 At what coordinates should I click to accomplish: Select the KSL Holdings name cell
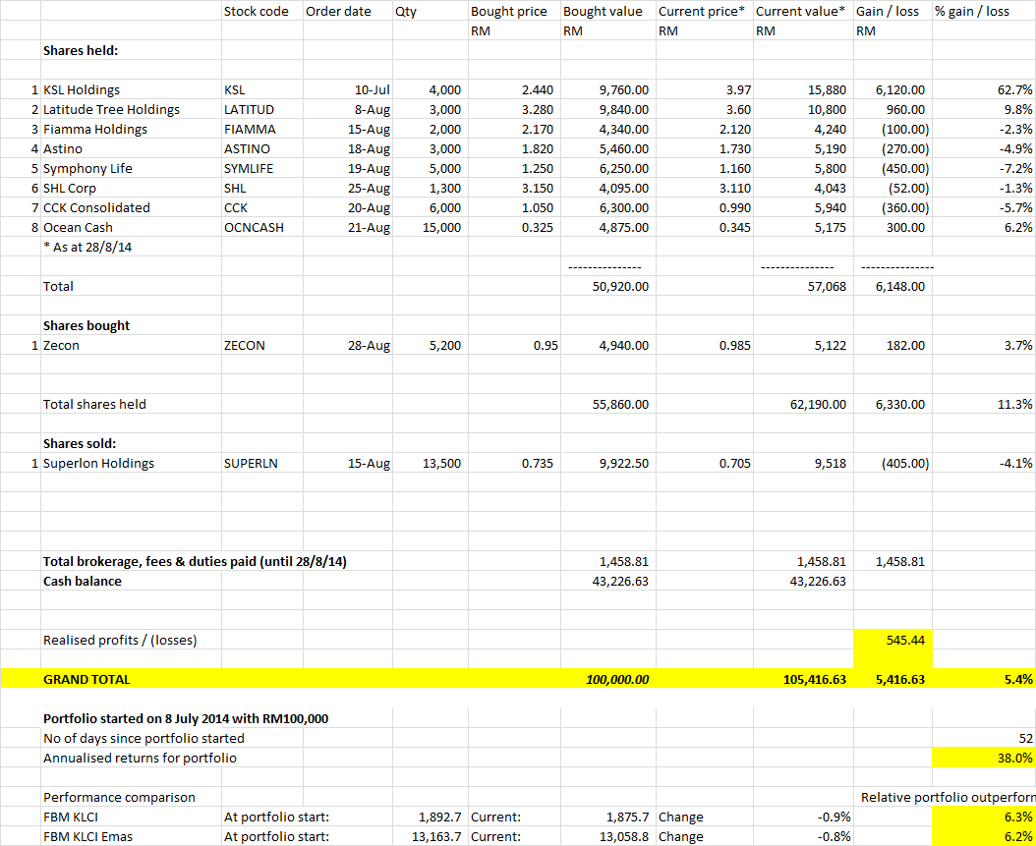pyautogui.click(x=131, y=89)
